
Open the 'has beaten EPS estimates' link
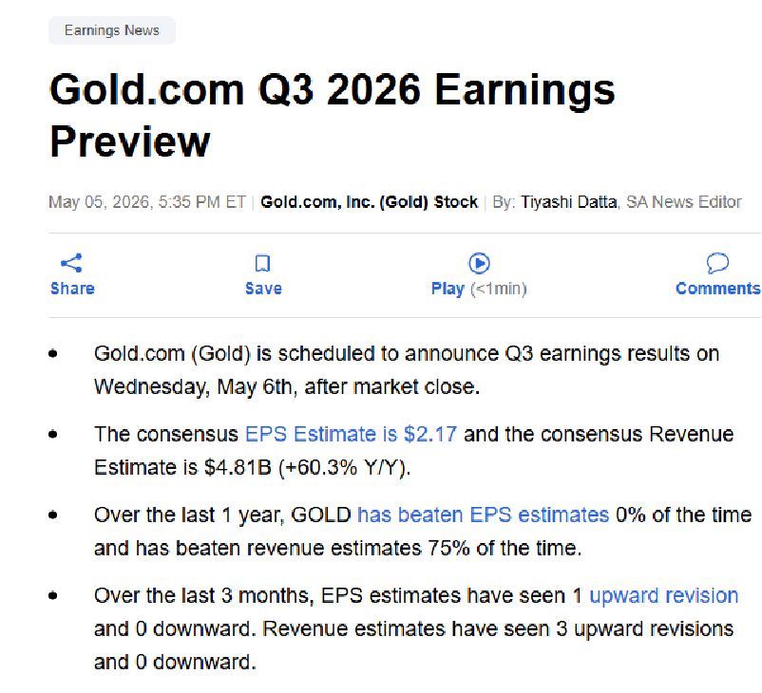[x=483, y=515]
